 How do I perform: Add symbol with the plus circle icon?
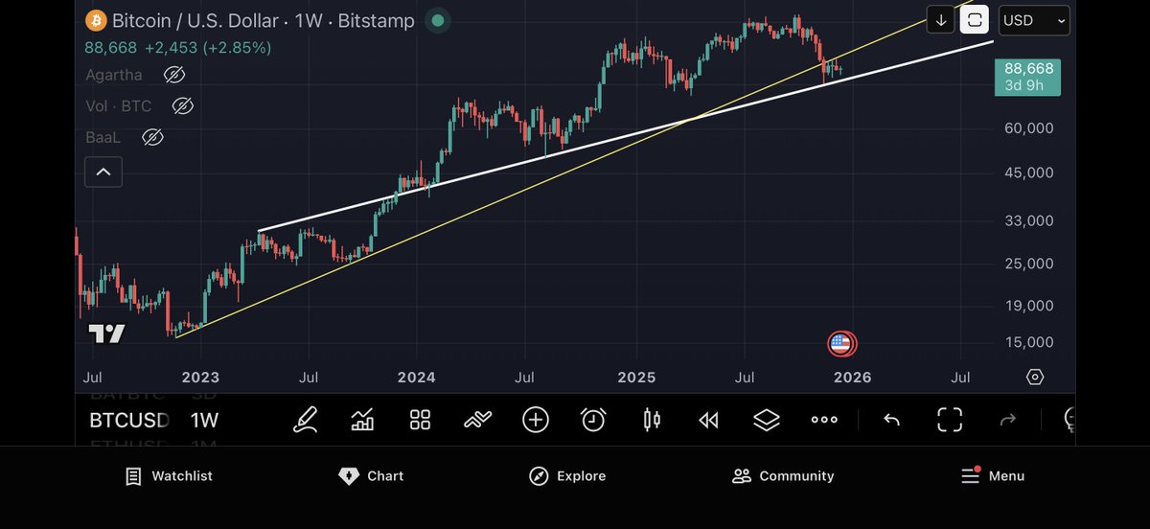[536, 420]
